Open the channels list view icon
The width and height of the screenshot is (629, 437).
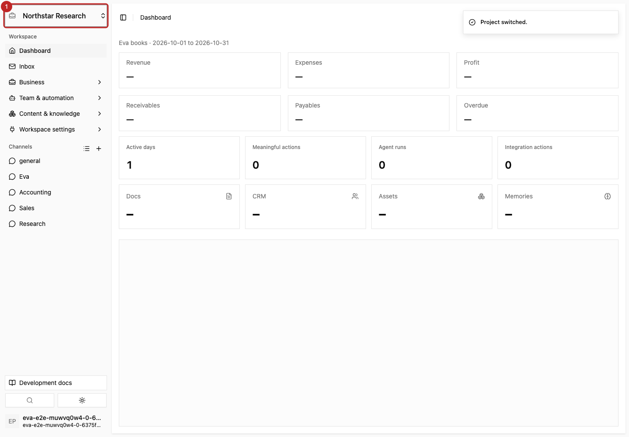point(86,149)
